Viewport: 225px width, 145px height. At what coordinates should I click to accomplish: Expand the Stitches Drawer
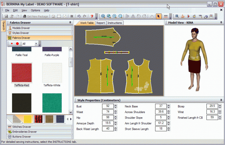pos(40,127)
